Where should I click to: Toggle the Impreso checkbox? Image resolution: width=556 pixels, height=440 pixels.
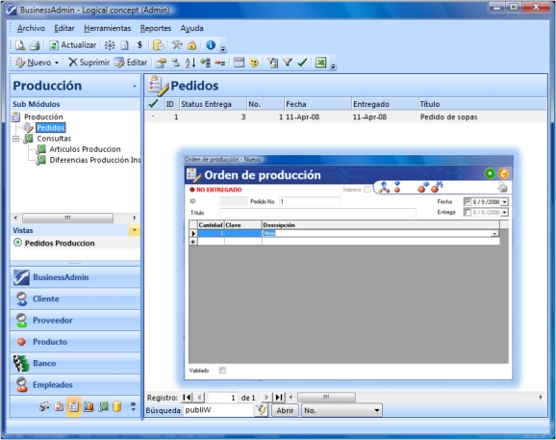367,190
